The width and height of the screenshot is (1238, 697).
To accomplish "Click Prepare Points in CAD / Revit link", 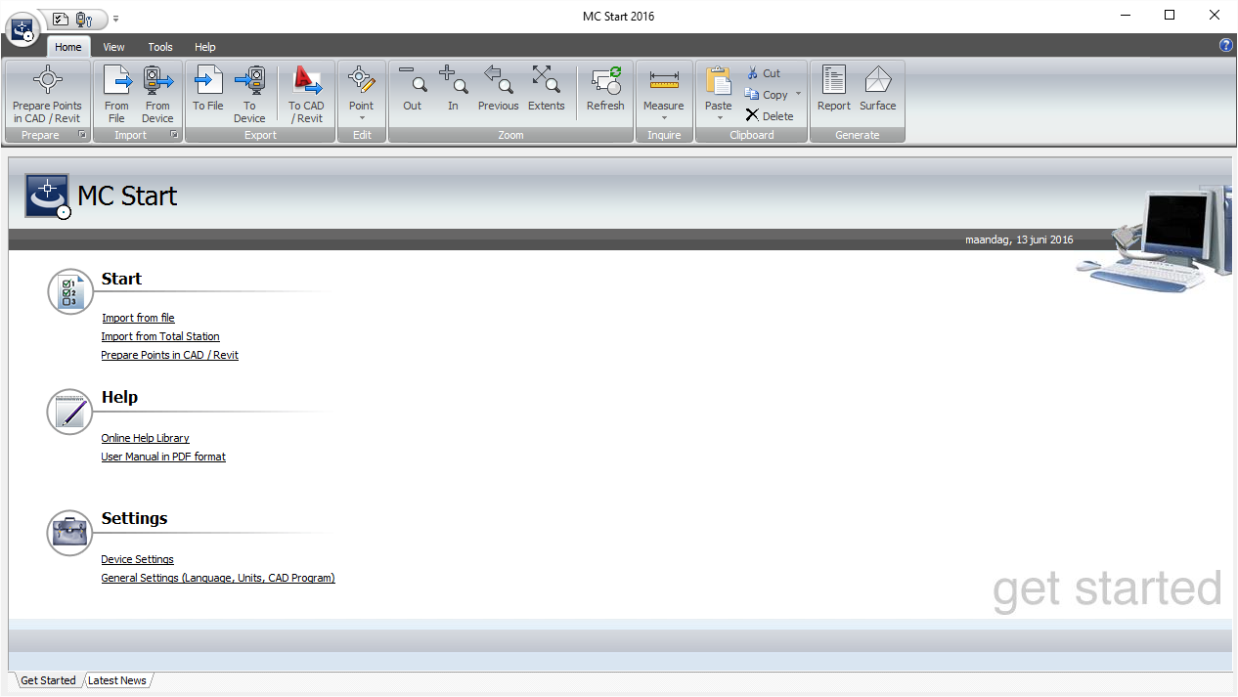I will coord(170,355).
